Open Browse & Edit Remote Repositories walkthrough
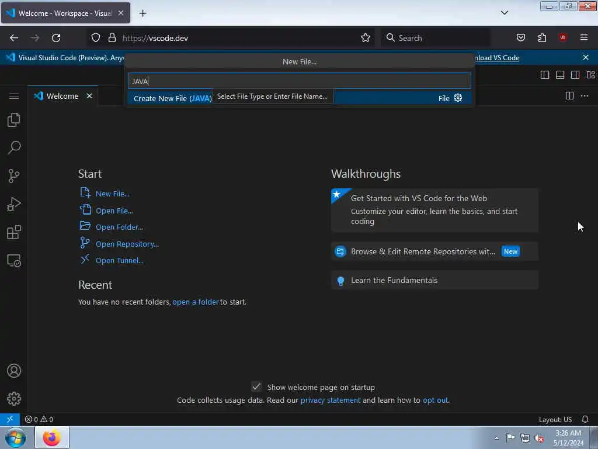 [434, 251]
